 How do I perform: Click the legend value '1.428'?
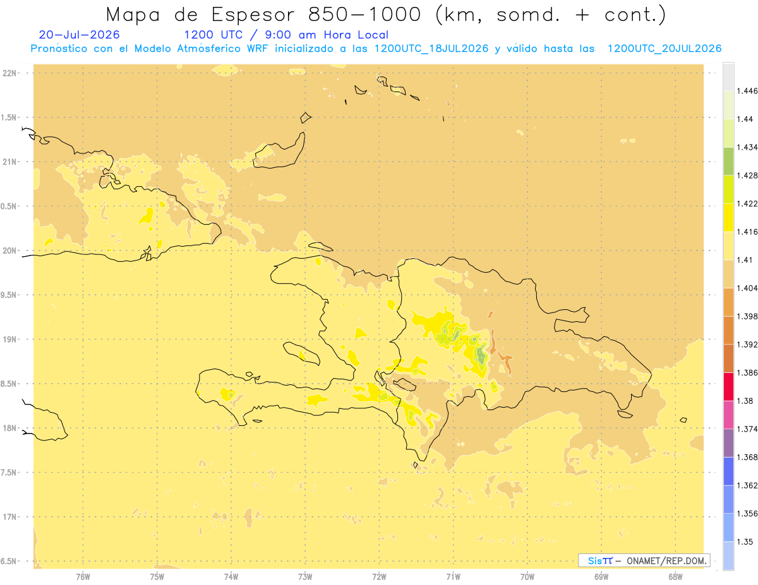pyautogui.click(x=747, y=175)
